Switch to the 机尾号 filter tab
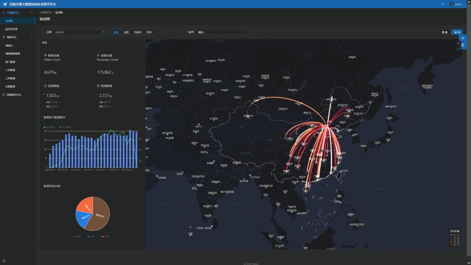 (138, 32)
